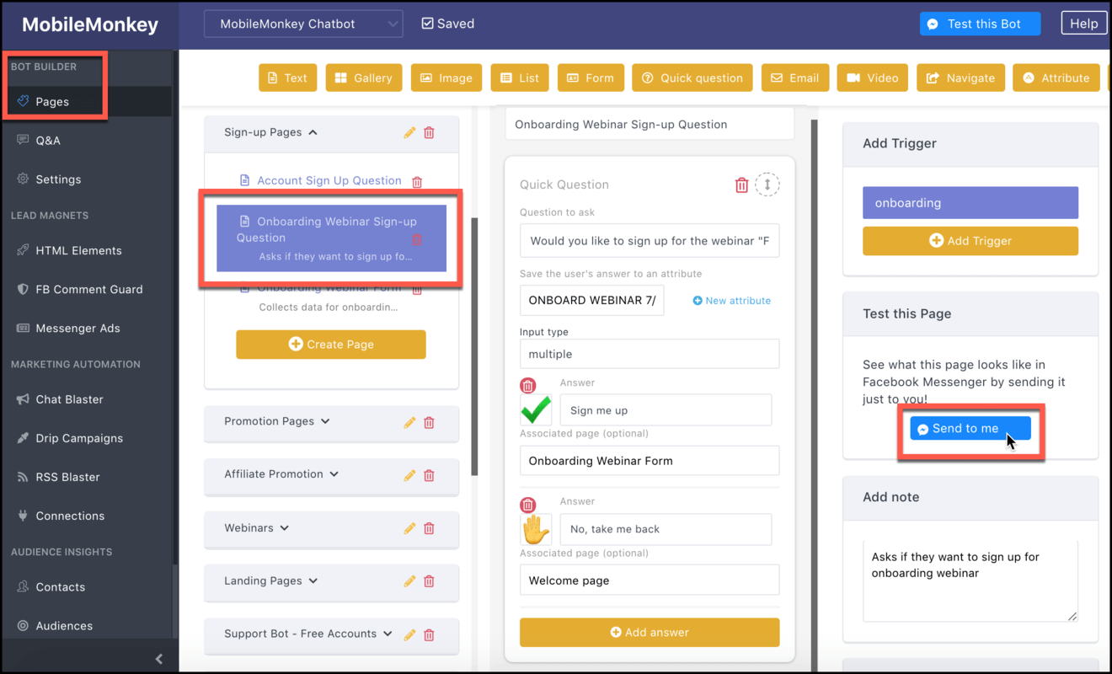
Task: Edit the Affiliate Promotion group
Action: pos(409,475)
